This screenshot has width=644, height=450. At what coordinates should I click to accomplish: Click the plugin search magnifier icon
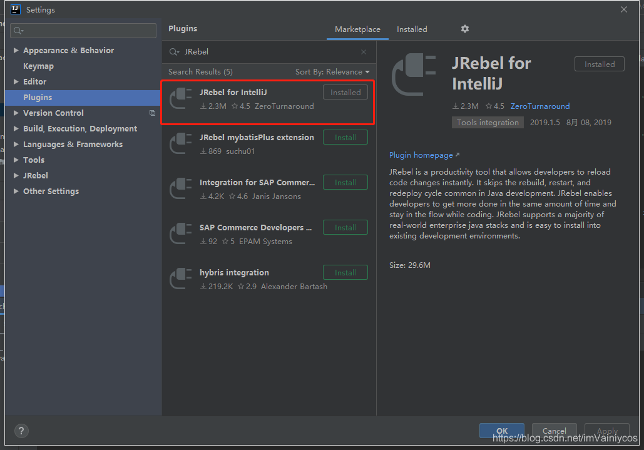(x=174, y=52)
